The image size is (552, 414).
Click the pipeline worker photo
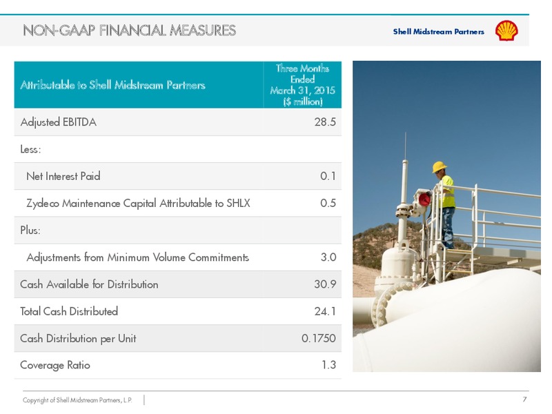click(x=446, y=216)
